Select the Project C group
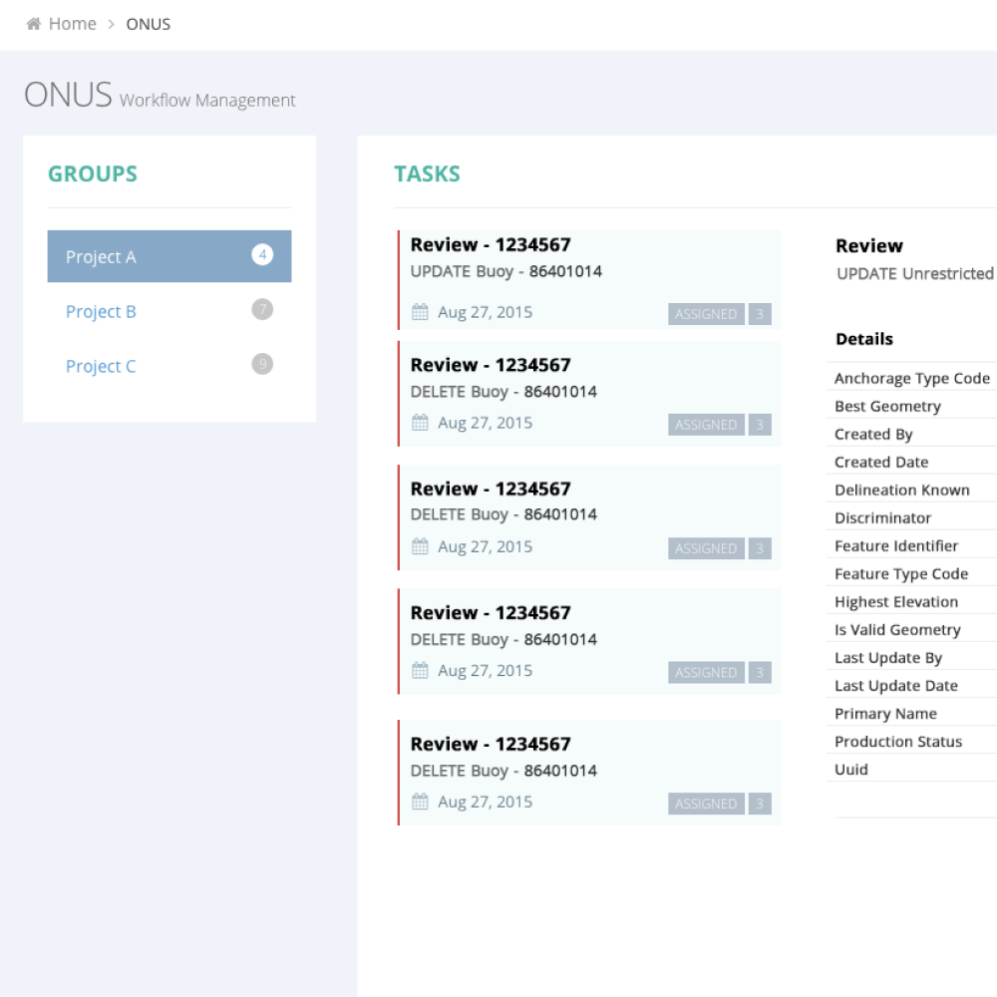This screenshot has height=997, width=997. [100, 366]
